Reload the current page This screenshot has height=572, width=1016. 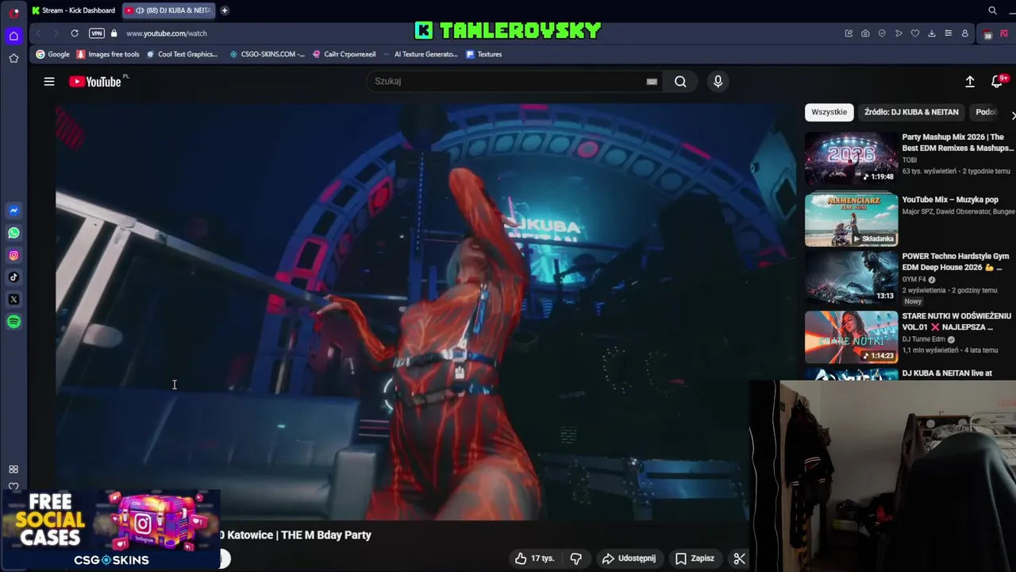(x=75, y=33)
